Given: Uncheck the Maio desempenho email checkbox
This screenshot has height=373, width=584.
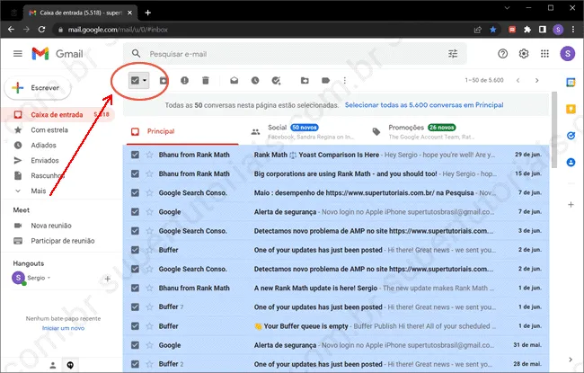Looking at the screenshot, I should (x=135, y=192).
